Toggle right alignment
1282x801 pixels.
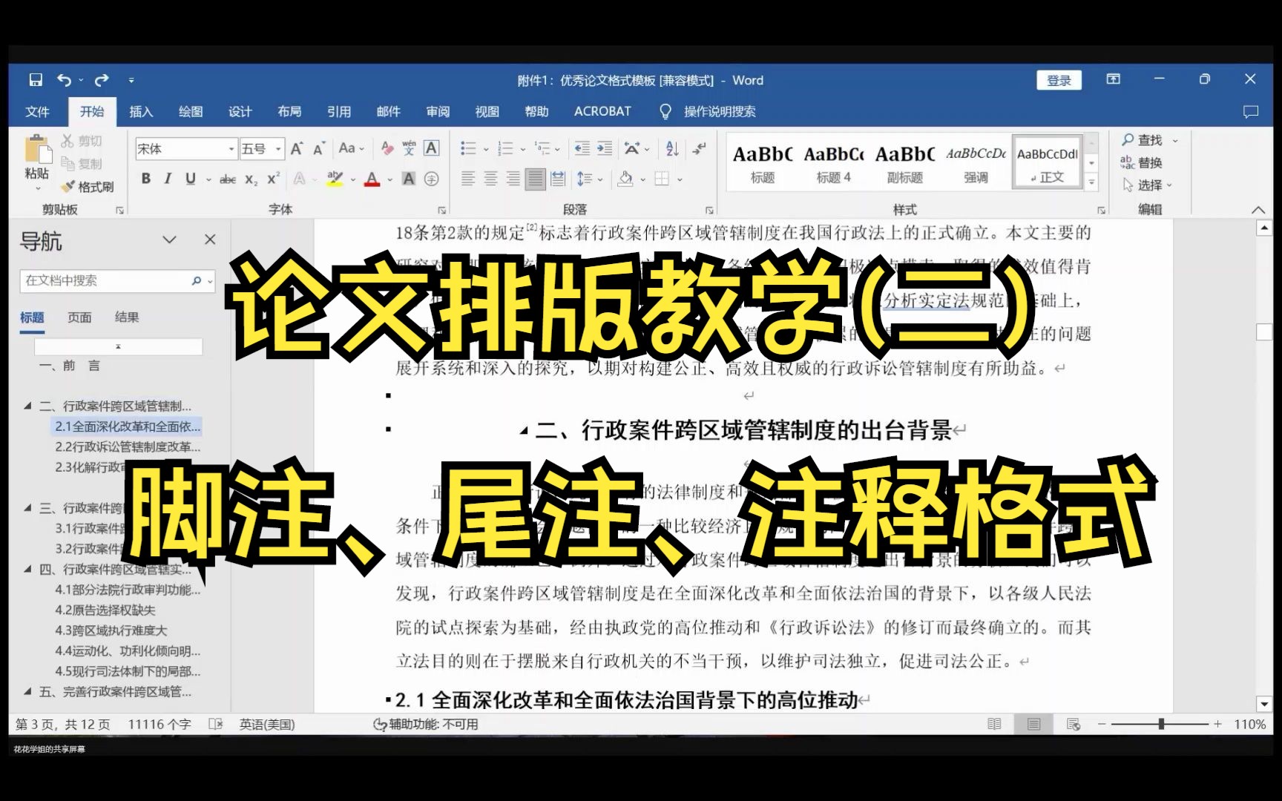point(513,179)
